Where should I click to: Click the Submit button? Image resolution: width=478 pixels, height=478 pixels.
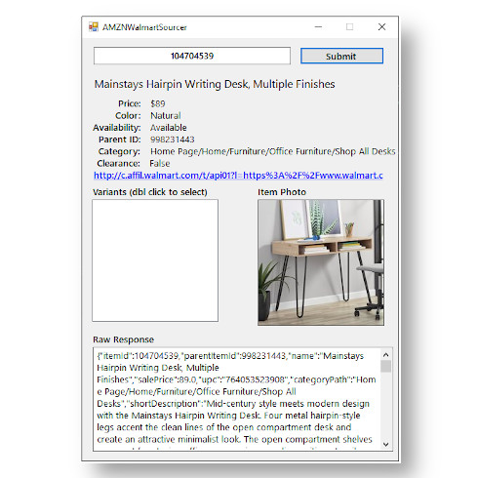(x=341, y=56)
